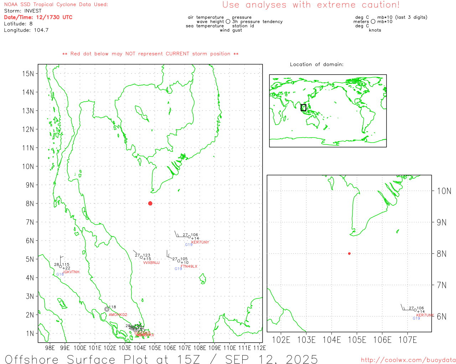
Task: Click 'air temperature' legend text
Action: [x=206, y=17]
